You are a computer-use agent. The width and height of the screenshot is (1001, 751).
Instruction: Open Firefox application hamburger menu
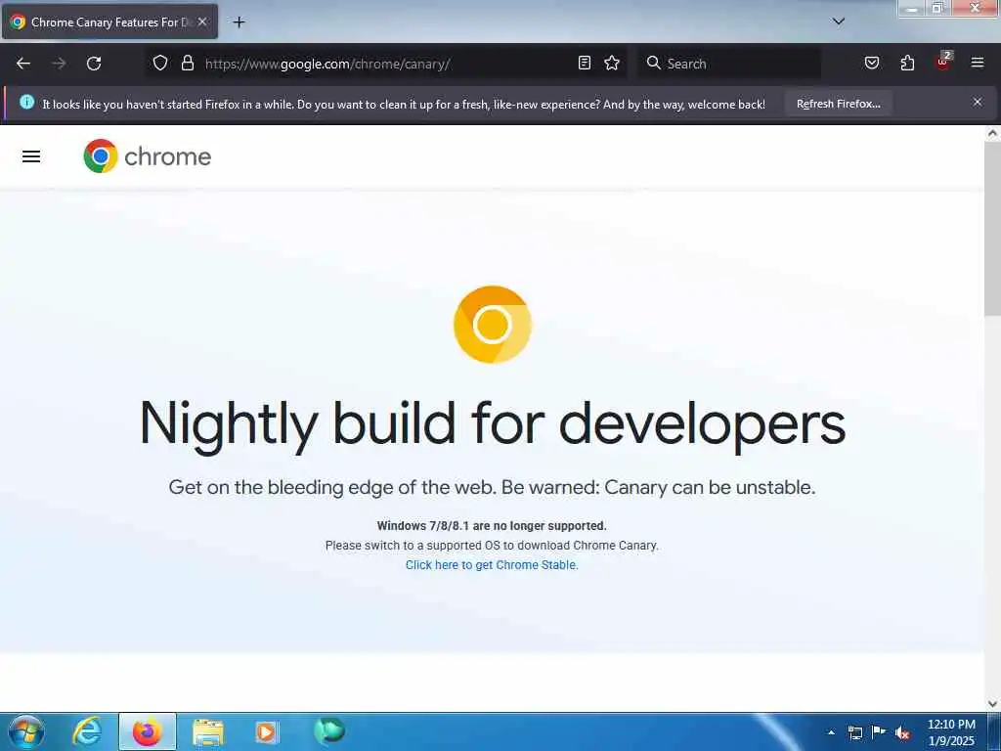[x=978, y=63]
